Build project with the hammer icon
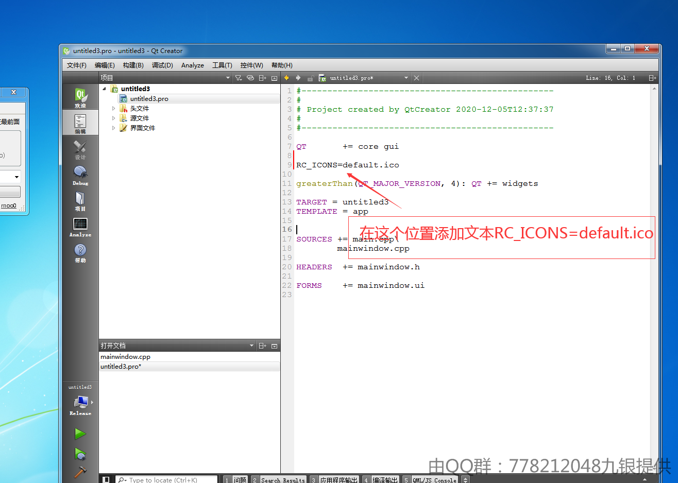 80,472
